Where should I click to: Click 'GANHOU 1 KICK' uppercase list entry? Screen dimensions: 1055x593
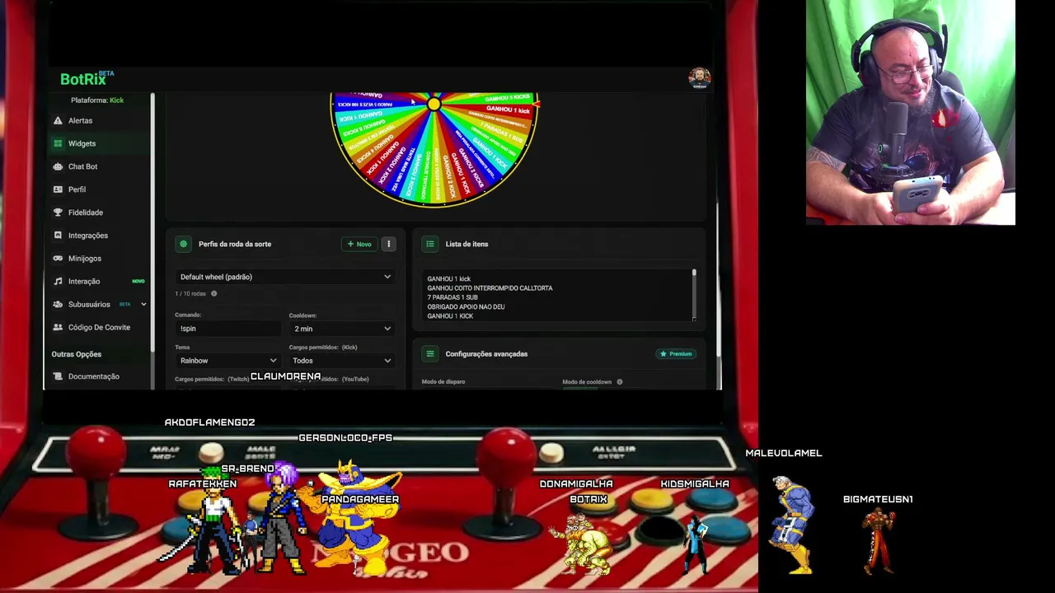coord(450,316)
